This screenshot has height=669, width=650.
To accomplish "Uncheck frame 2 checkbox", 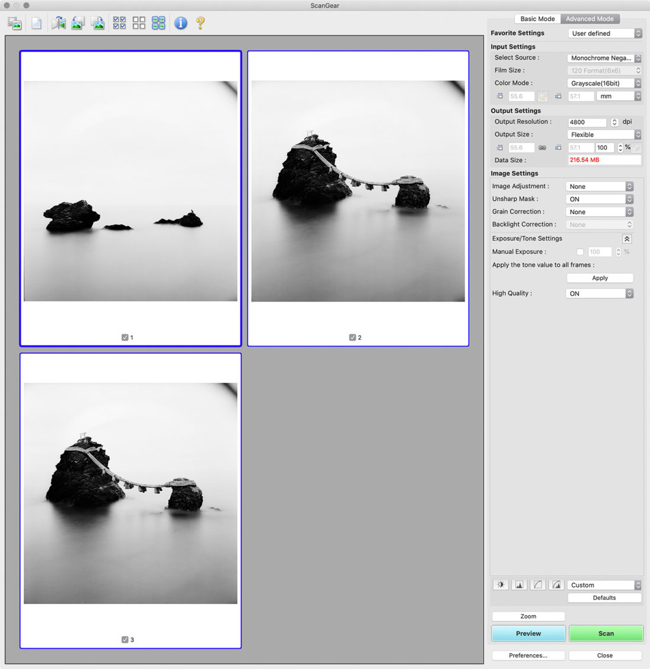I will (x=353, y=337).
